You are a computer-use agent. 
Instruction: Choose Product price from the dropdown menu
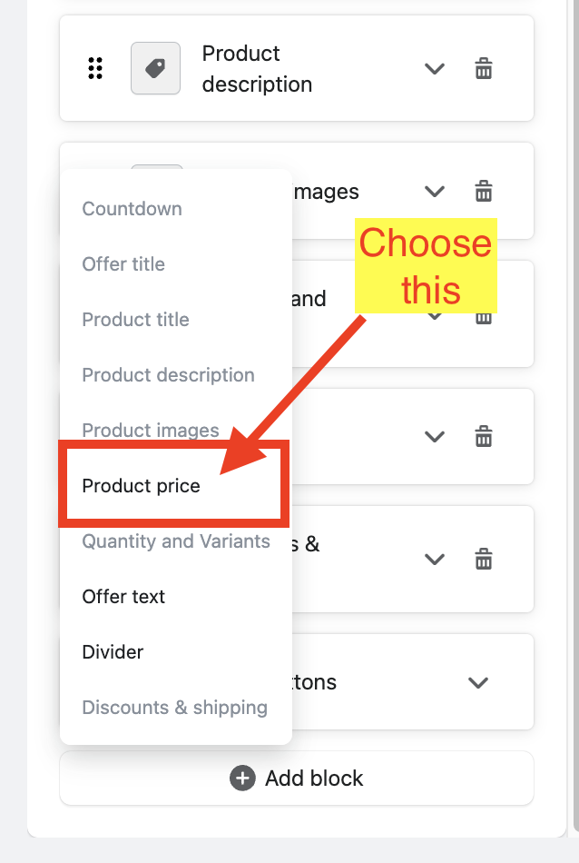(x=141, y=486)
